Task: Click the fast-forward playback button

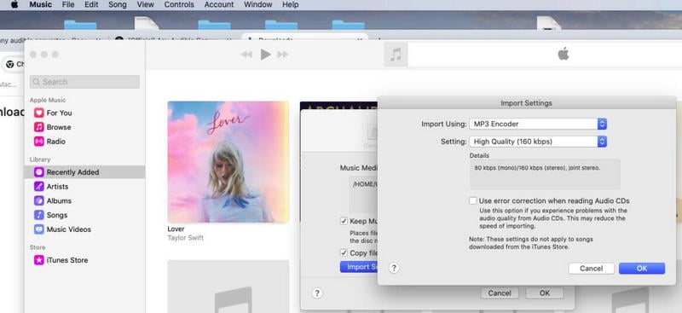Action: click(283, 55)
